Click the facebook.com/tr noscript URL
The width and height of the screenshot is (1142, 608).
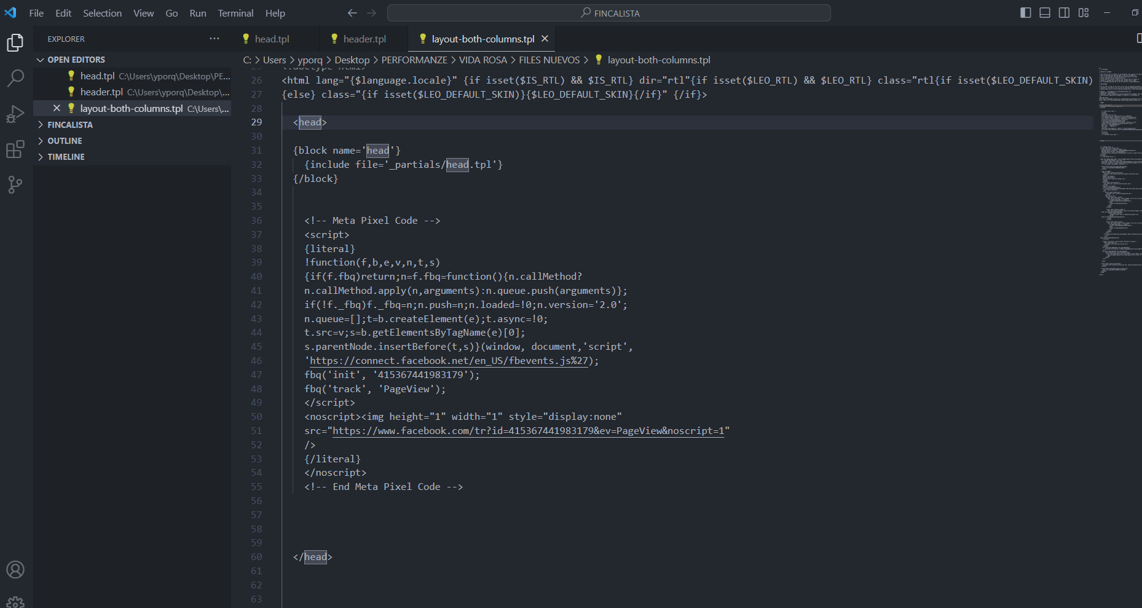pyautogui.click(x=529, y=431)
